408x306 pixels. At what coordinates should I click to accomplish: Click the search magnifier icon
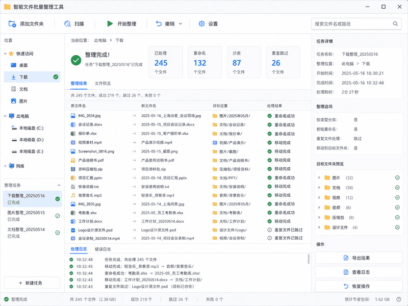click(395, 24)
